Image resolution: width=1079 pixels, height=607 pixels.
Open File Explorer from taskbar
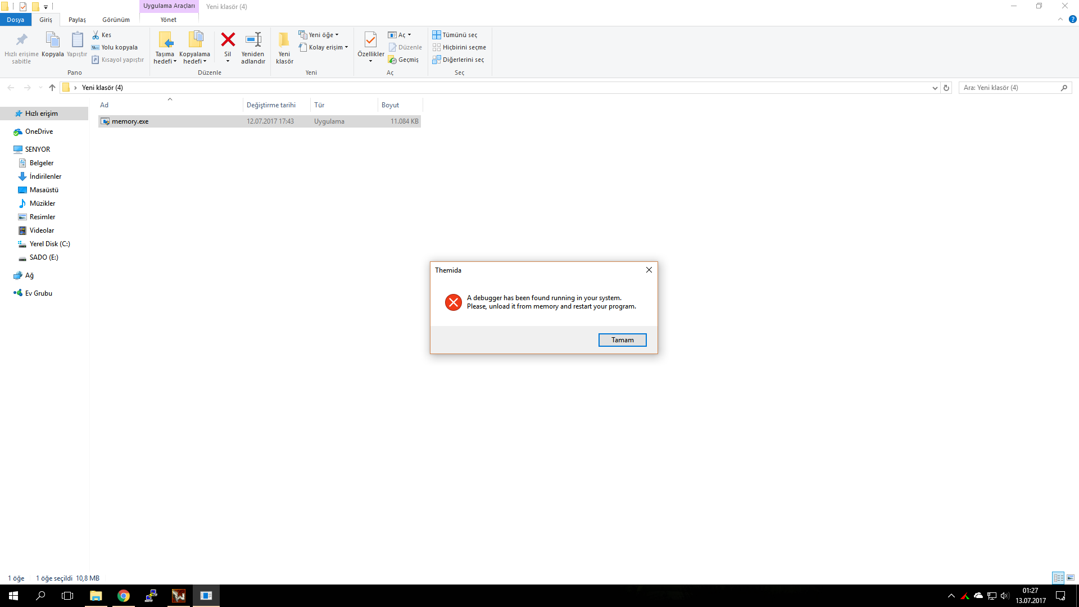coord(96,596)
